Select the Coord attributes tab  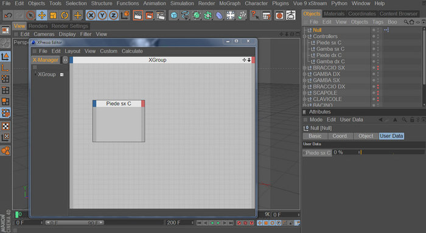coord(340,136)
